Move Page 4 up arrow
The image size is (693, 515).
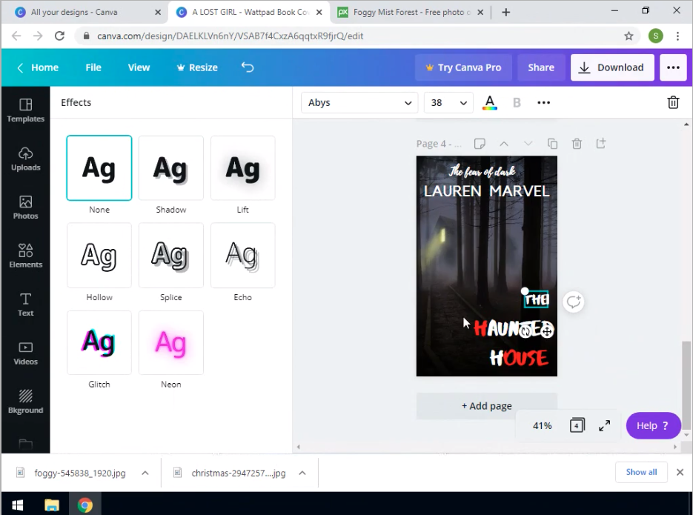point(504,144)
